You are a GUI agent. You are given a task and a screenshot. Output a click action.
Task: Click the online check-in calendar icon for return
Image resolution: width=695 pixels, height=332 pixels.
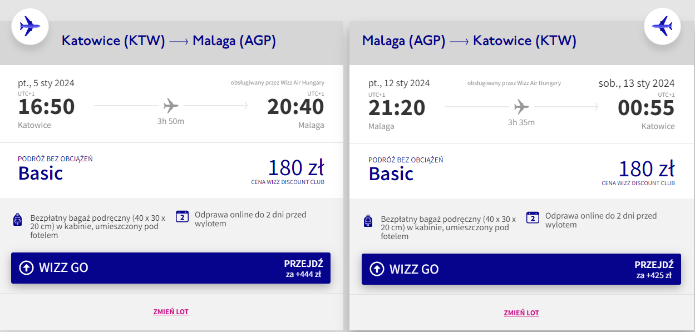(x=533, y=217)
